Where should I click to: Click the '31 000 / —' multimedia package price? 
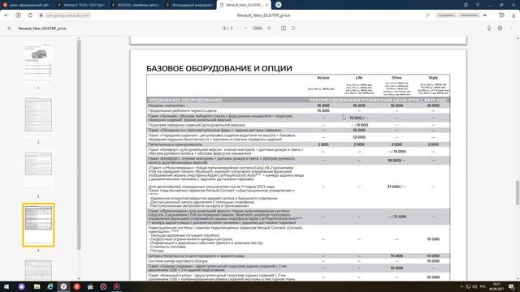click(x=396, y=187)
